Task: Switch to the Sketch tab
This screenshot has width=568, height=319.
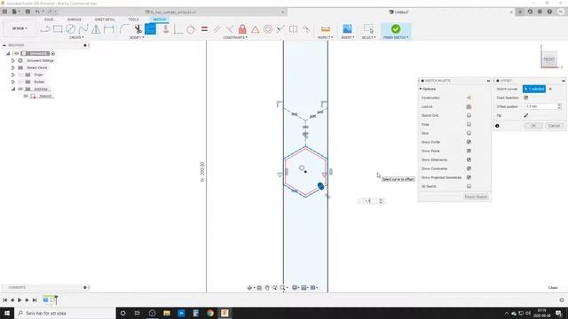Action: click(160, 19)
